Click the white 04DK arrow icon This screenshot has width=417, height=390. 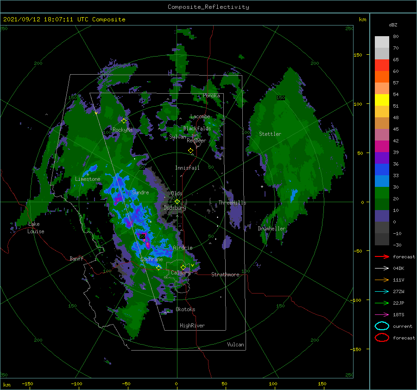[382, 268]
